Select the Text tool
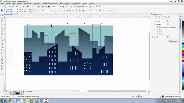 click(x=2, y=43)
